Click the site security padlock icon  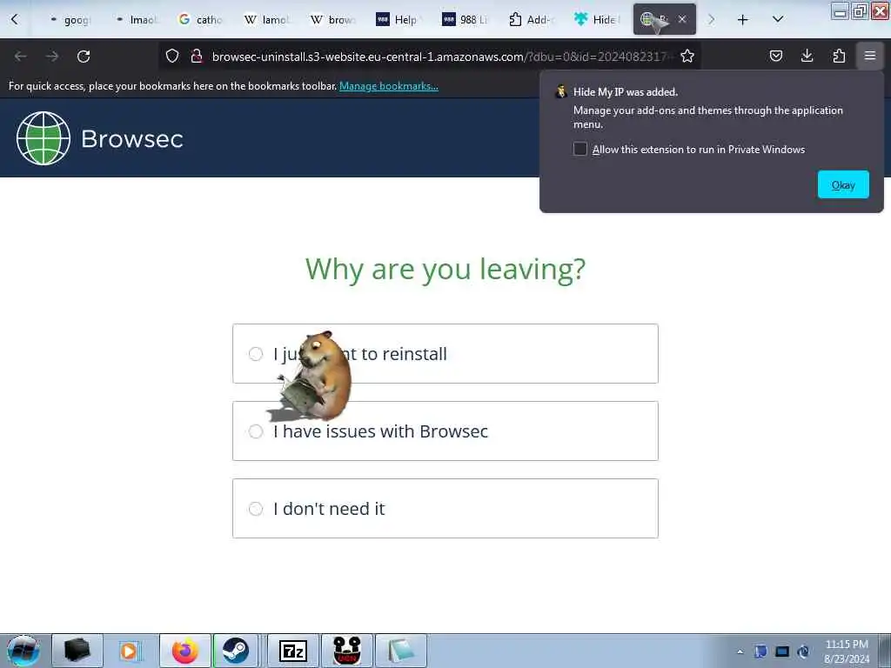coord(197,57)
